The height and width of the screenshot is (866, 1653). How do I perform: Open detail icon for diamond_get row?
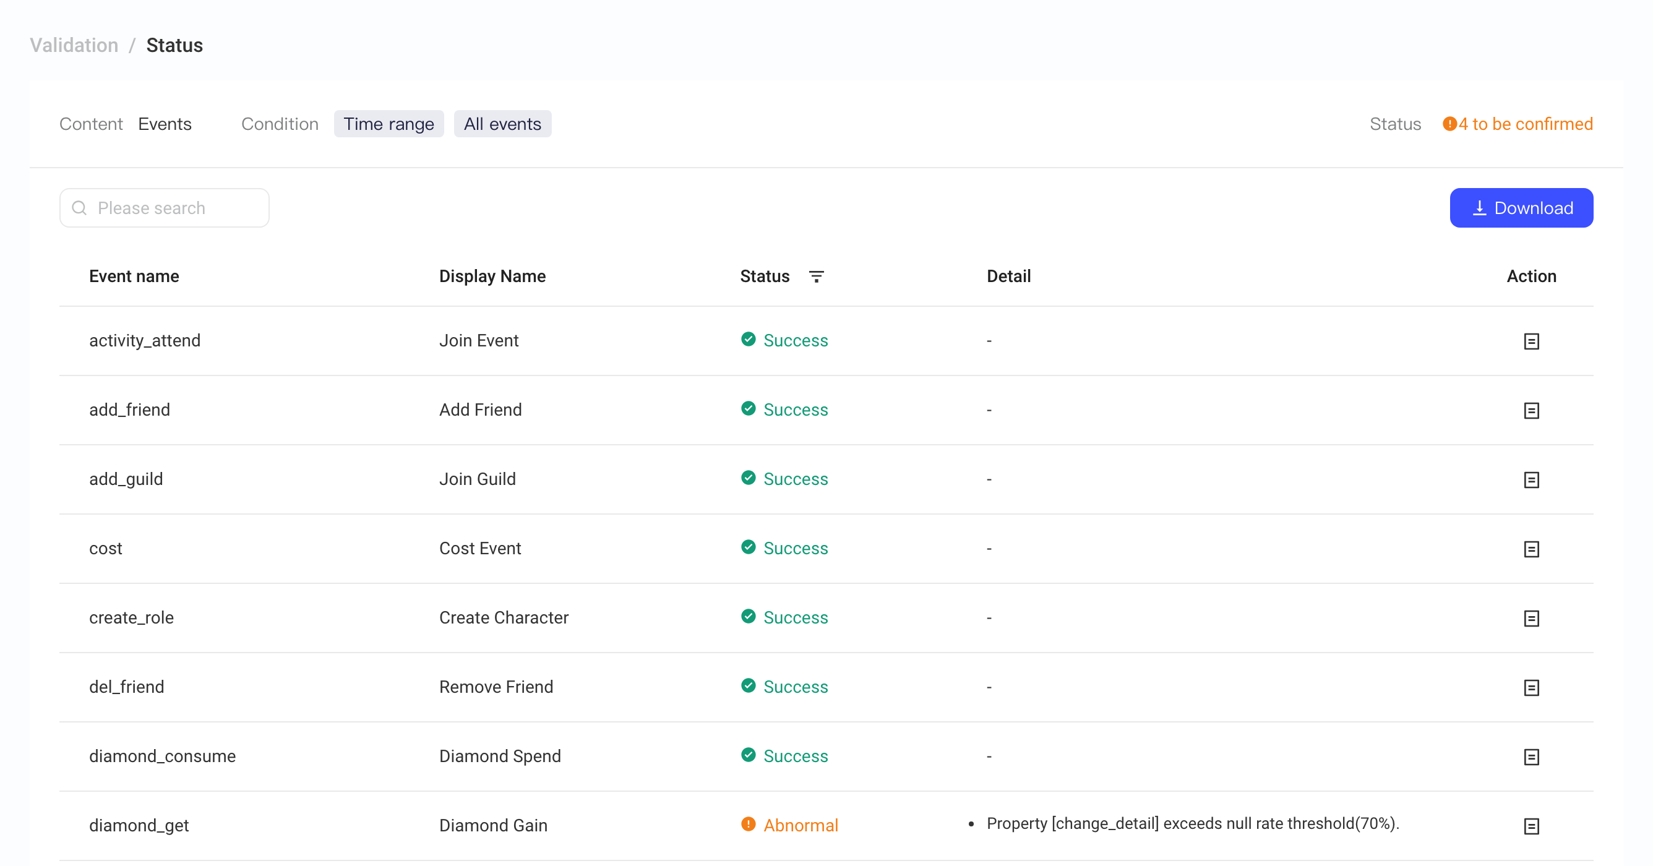(x=1531, y=826)
